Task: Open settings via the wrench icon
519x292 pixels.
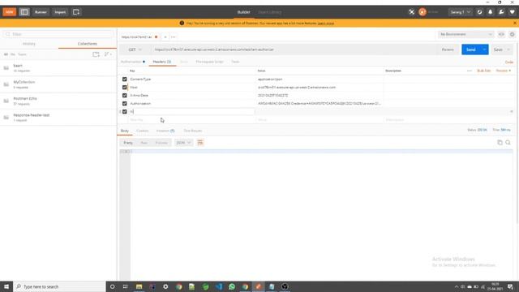Action: click(x=501, y=12)
